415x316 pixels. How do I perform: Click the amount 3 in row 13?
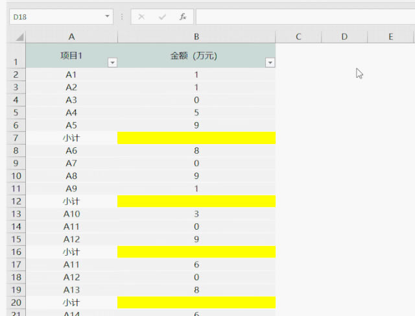point(196,213)
